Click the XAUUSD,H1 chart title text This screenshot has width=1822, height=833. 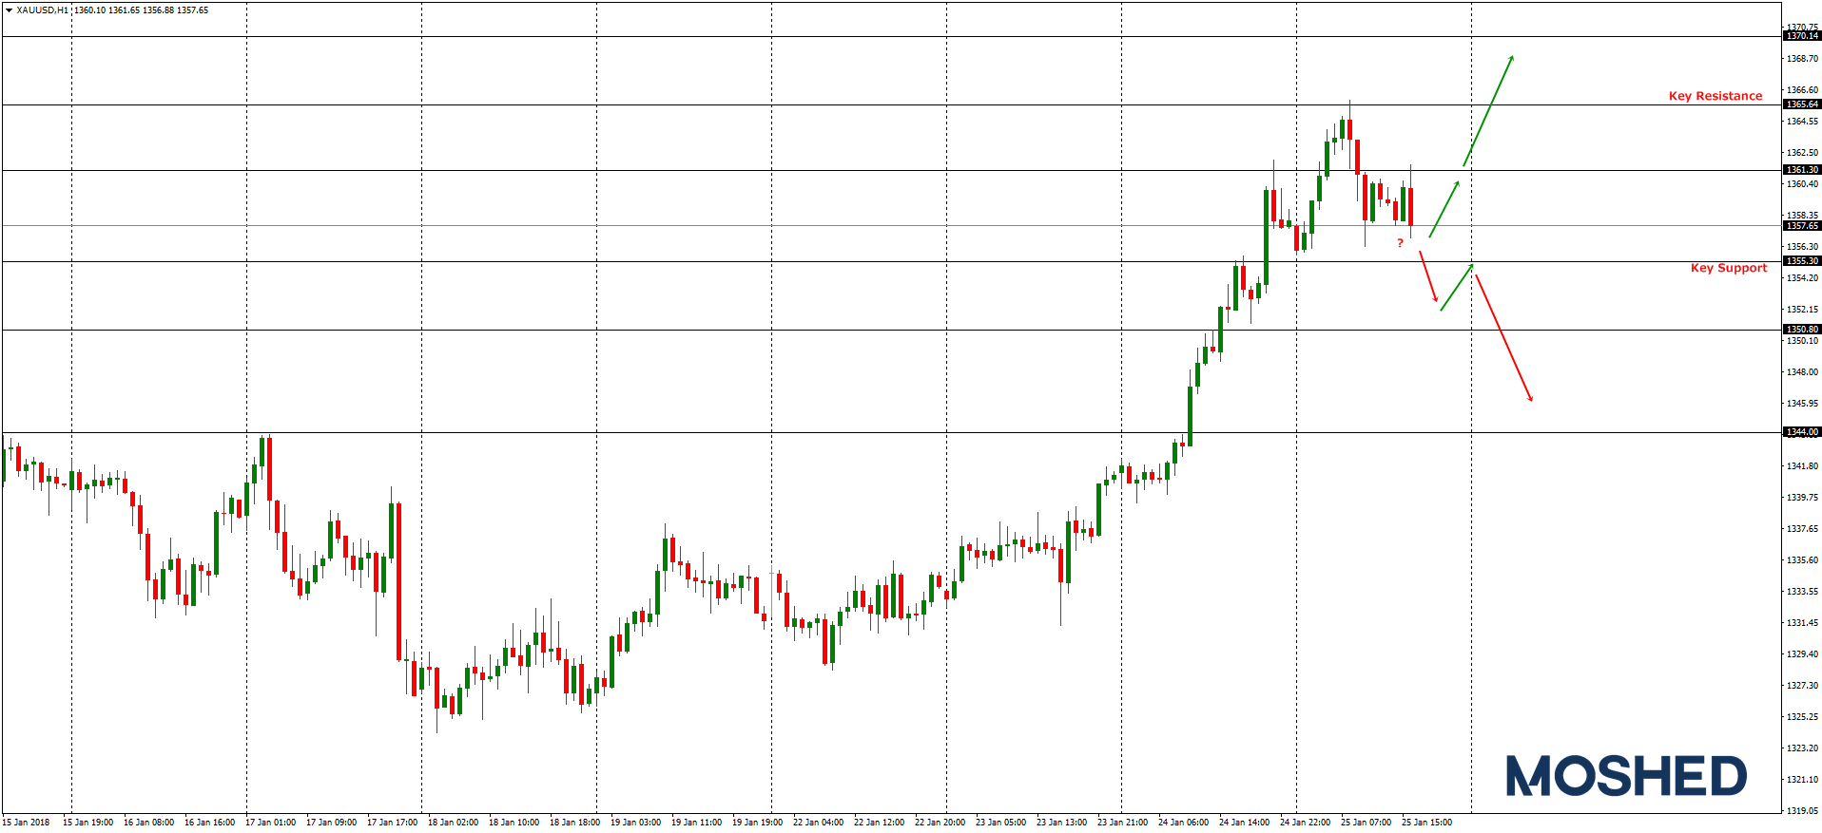point(43,10)
